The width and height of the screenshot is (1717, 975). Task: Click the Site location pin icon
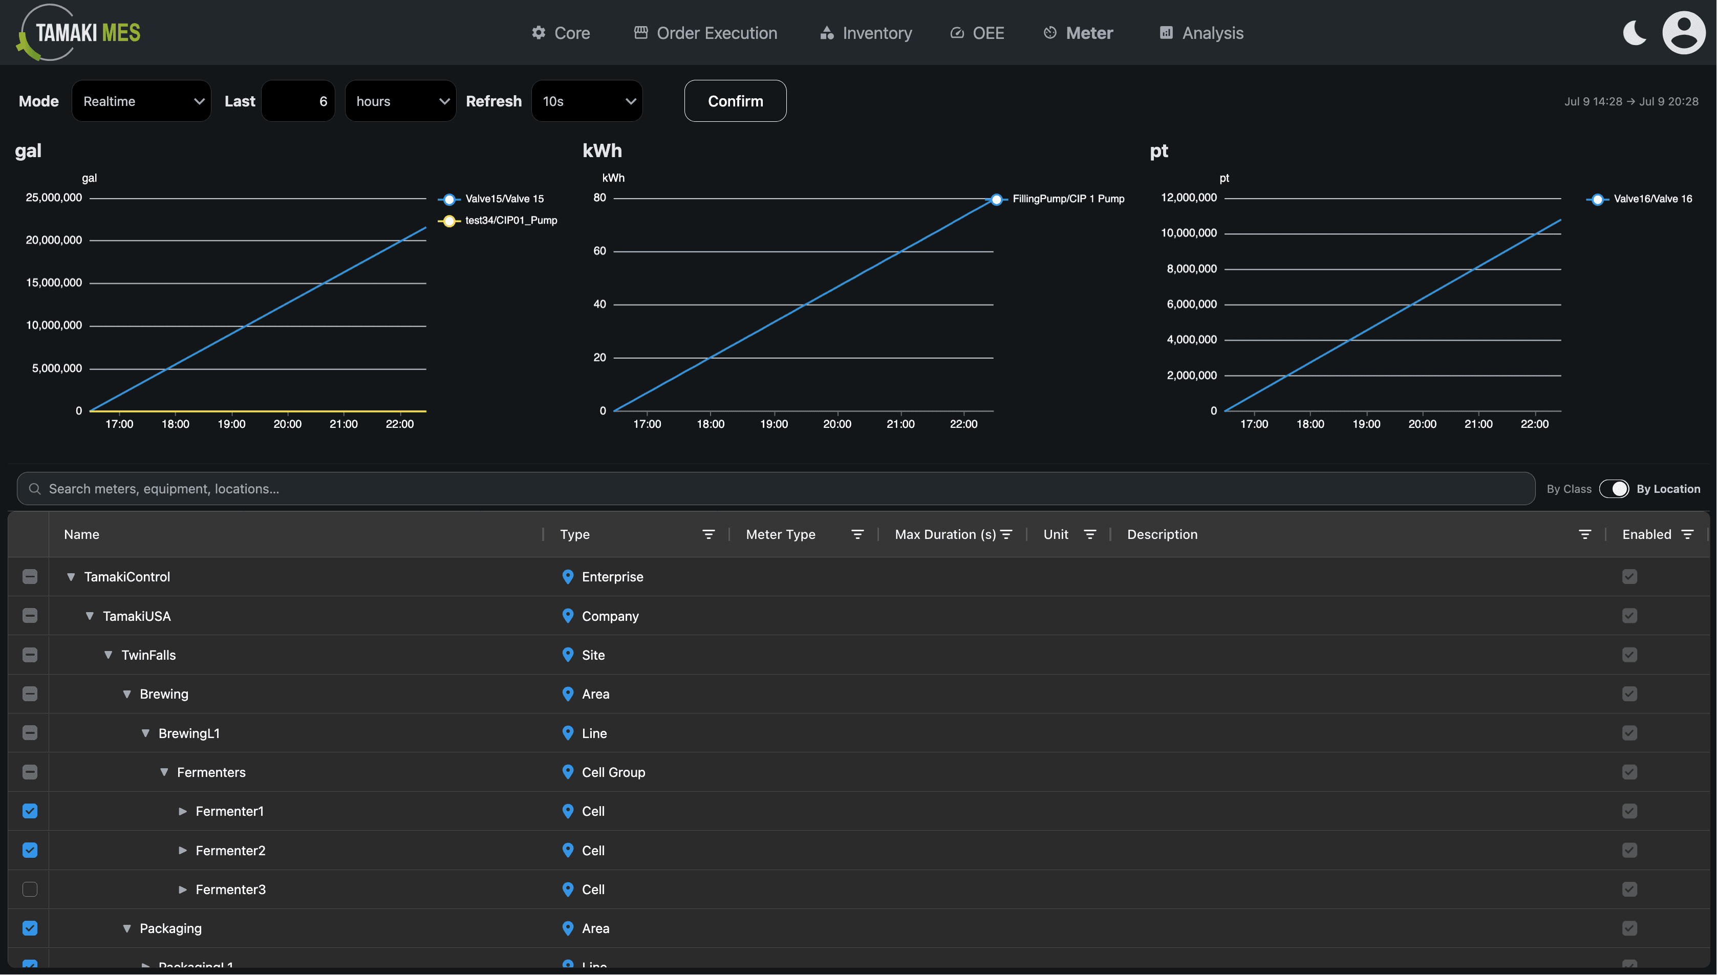click(x=568, y=655)
